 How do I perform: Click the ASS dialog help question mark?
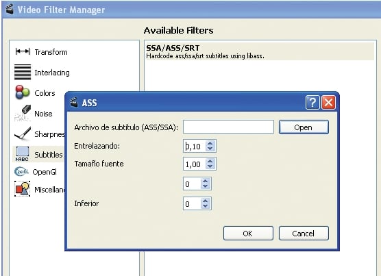pyautogui.click(x=312, y=103)
